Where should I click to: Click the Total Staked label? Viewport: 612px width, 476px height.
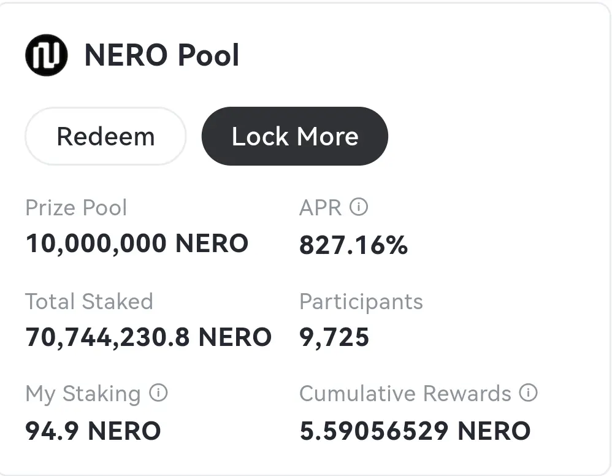89,301
